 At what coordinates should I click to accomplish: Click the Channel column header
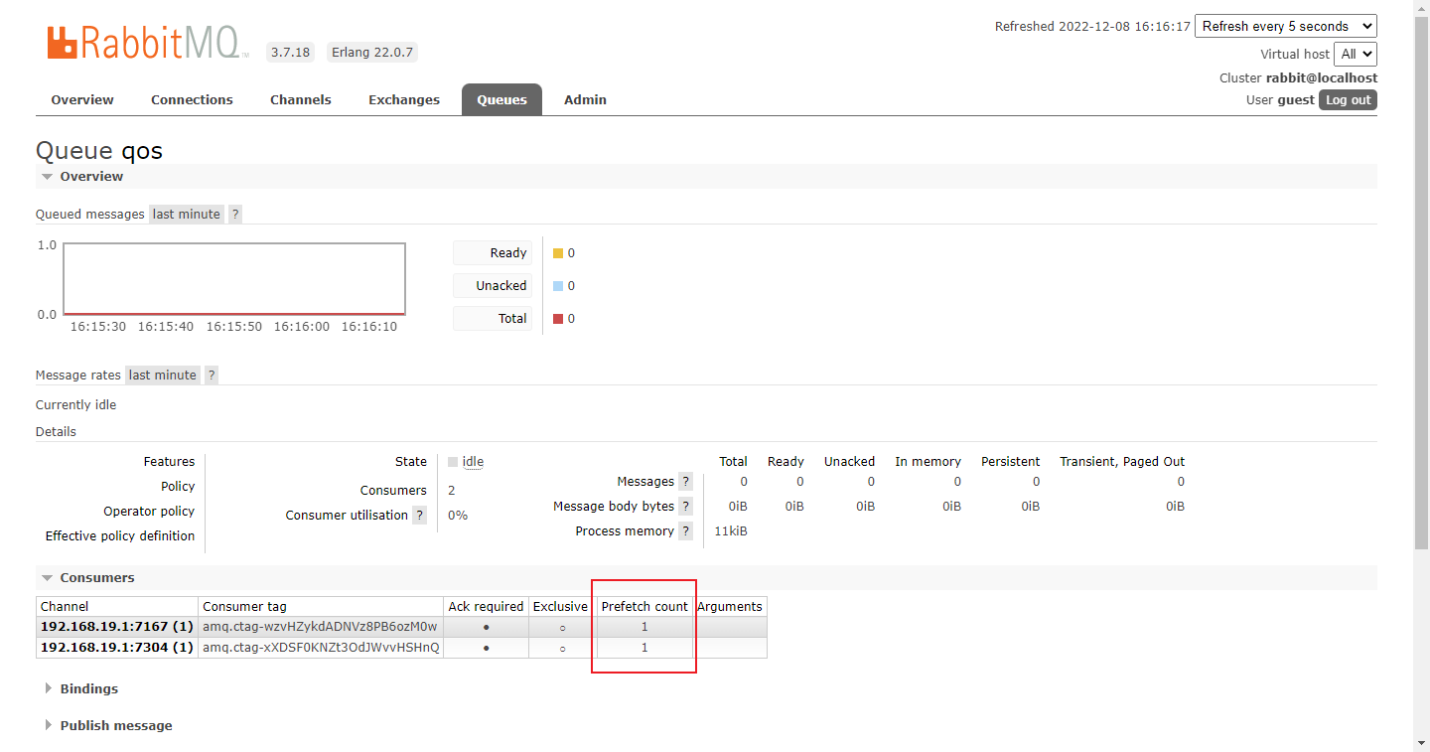click(117, 606)
